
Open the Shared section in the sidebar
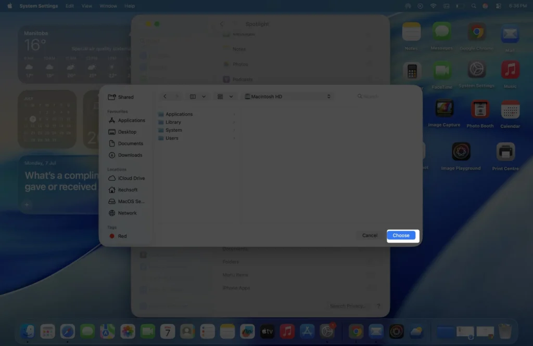[126, 97]
